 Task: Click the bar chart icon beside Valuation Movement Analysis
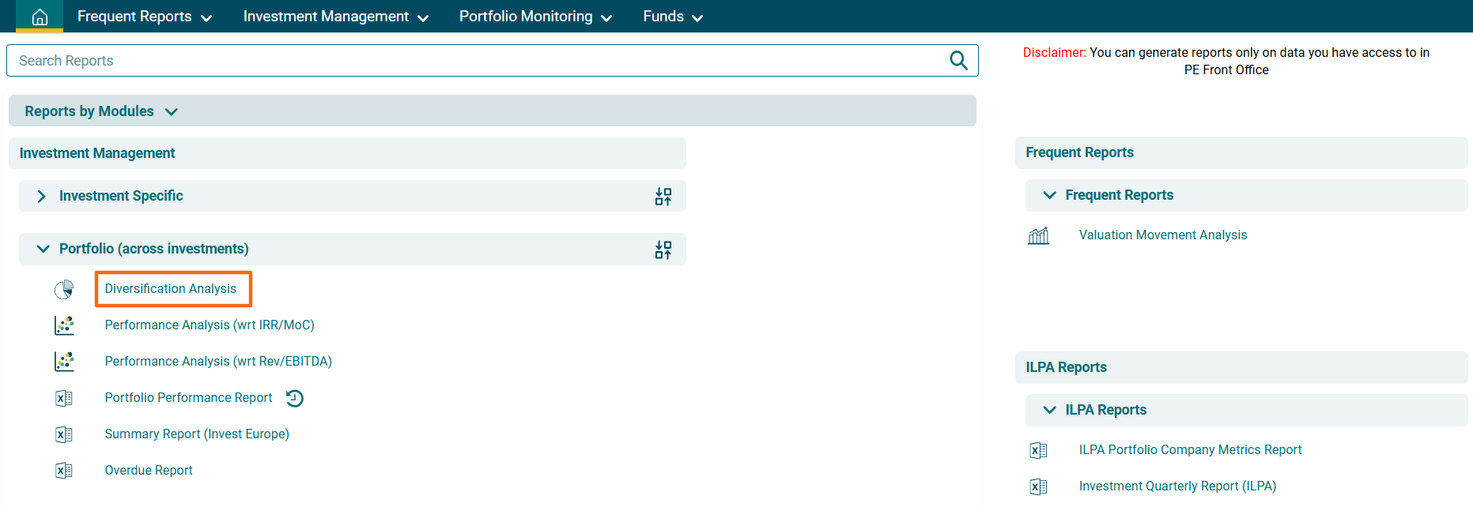(x=1038, y=235)
